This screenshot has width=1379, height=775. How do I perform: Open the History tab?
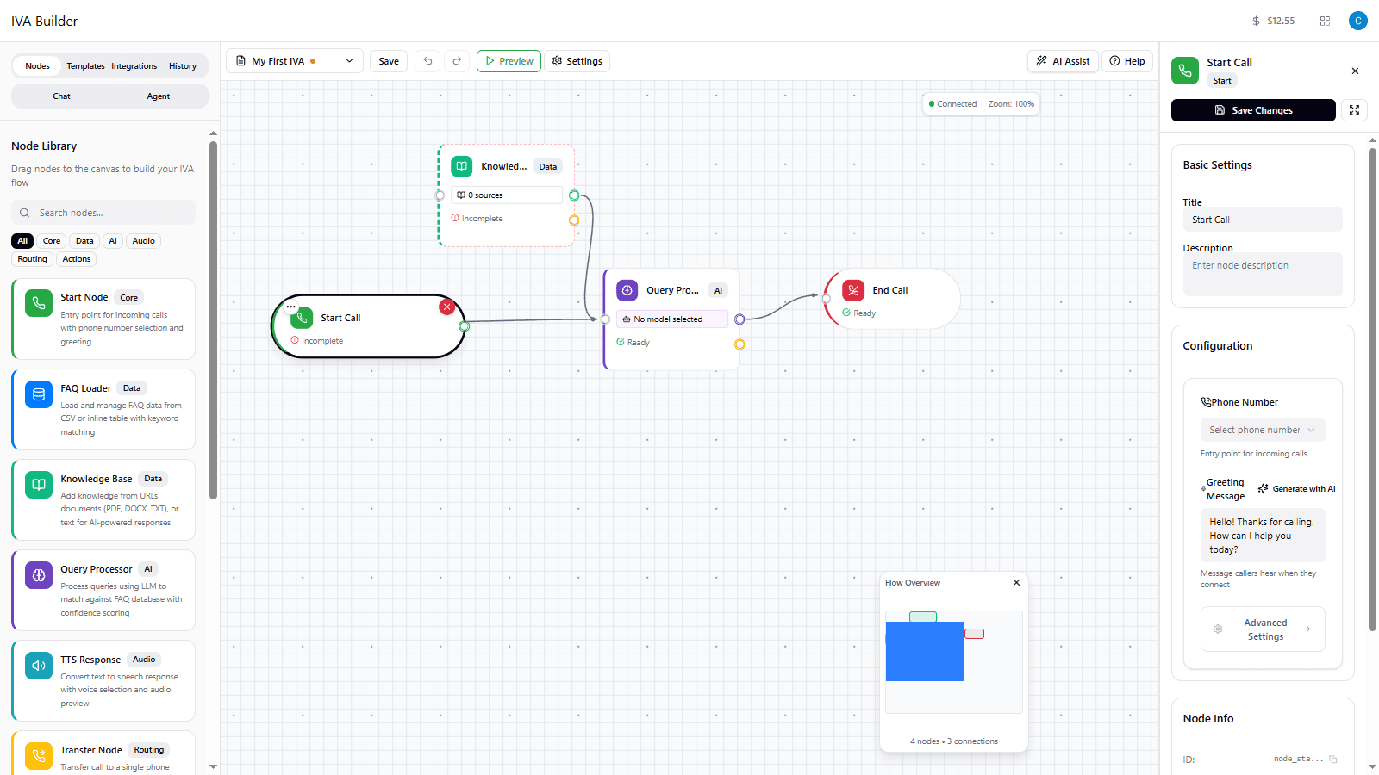tap(183, 65)
